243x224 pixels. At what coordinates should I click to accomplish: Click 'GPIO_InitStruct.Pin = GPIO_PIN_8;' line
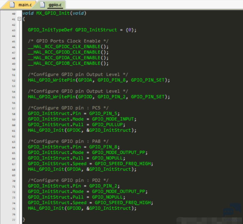click(74, 147)
